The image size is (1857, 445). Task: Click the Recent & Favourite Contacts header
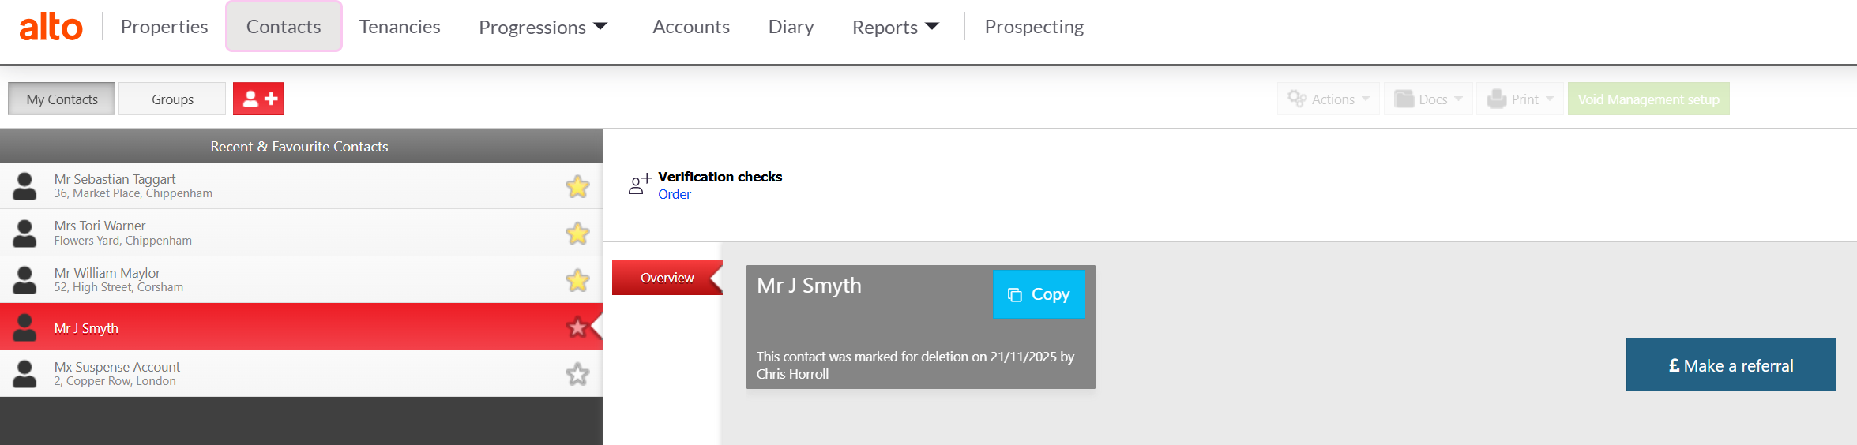(299, 146)
